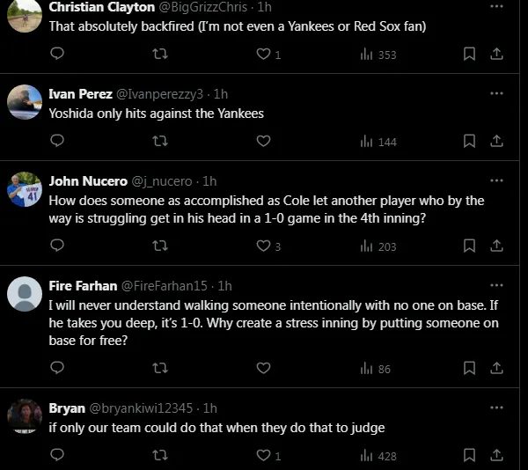
Task: Share Bryan's tweet
Action: (496, 455)
